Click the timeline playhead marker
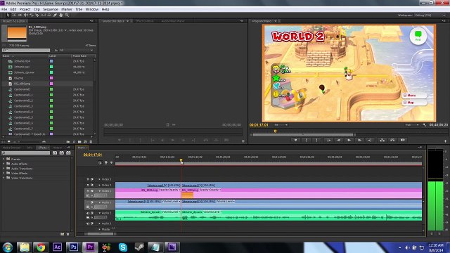The width and height of the screenshot is (450, 253). [181, 160]
